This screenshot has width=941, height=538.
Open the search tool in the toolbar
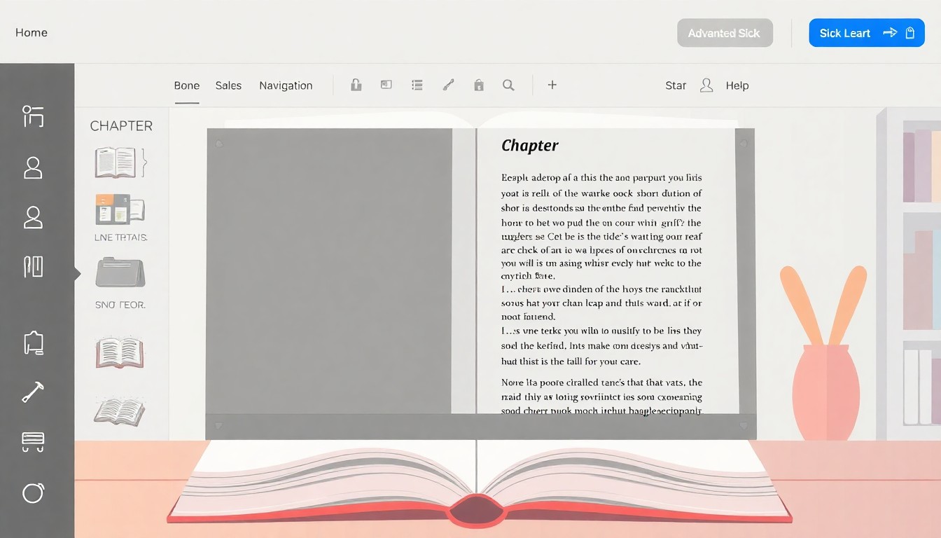[x=508, y=84]
